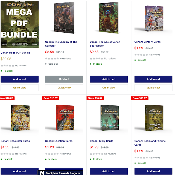This screenshot has width=175, height=175.
Task: Click Save $18.07 badge on Location Cards
Action: coord(51,98)
